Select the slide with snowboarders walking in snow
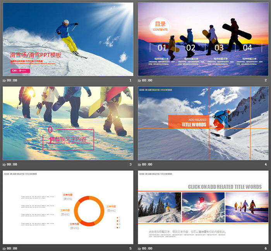The image size is (271, 251). [x=68, y=123]
